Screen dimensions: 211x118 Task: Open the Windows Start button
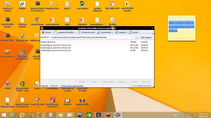point(4,115)
